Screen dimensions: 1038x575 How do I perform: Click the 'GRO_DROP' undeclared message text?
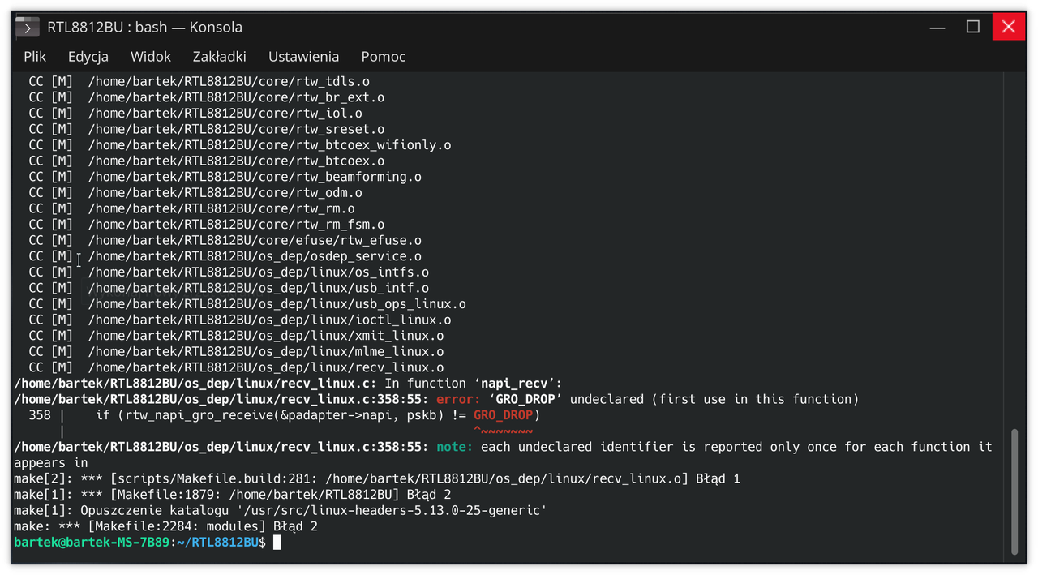click(673, 399)
